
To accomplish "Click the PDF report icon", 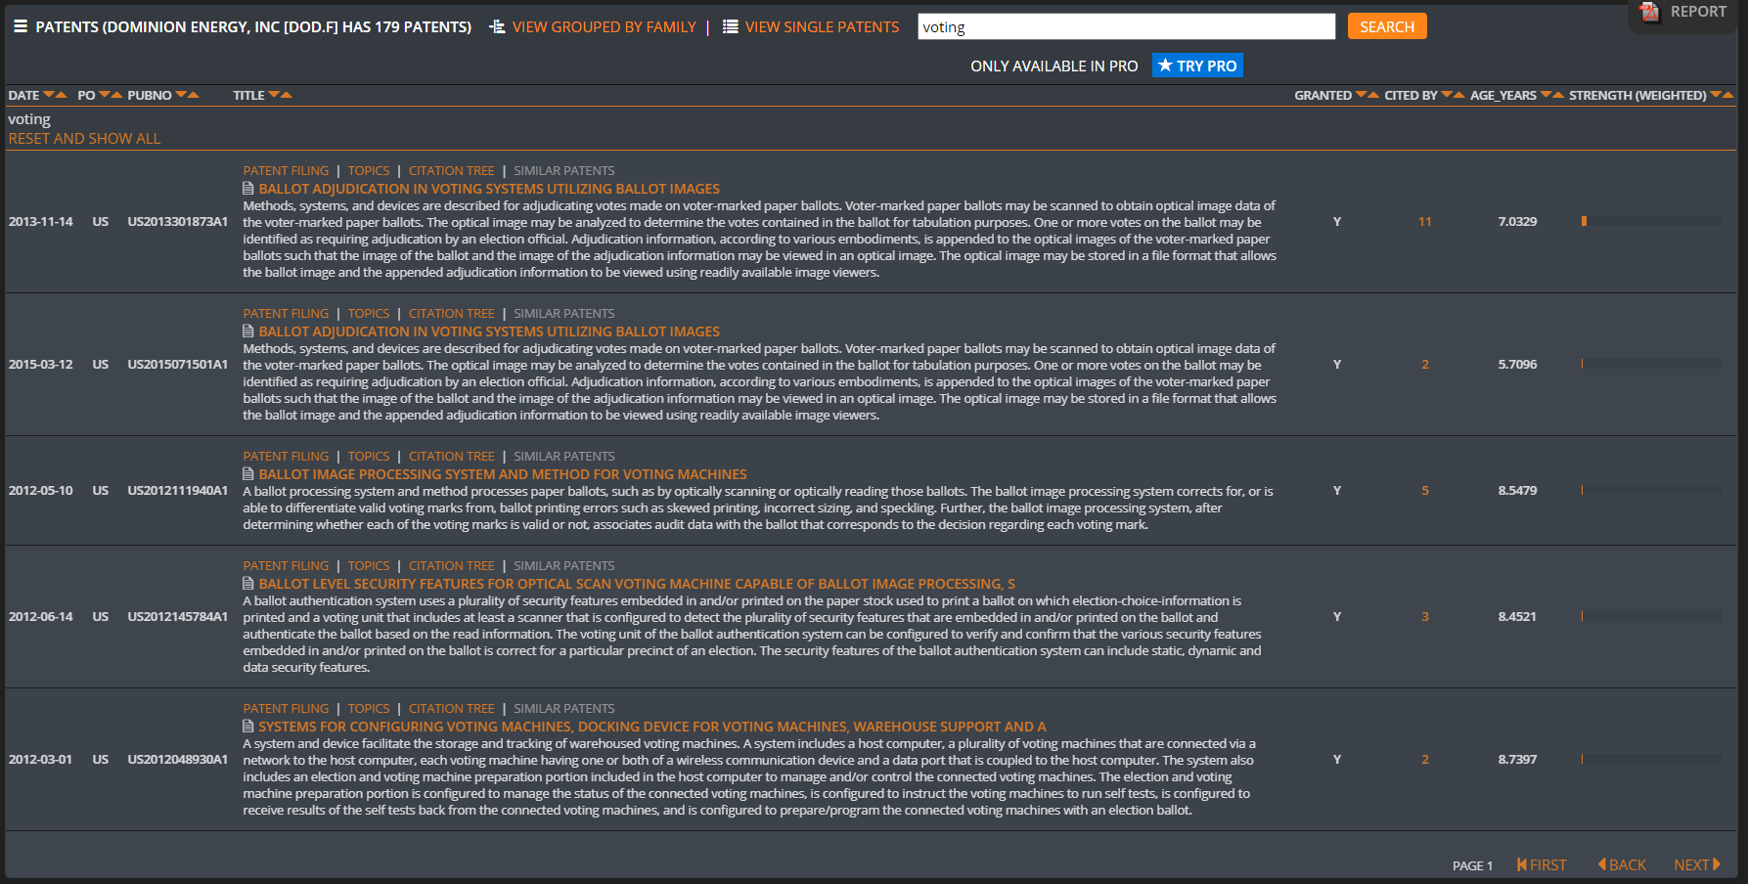I will tap(1649, 12).
